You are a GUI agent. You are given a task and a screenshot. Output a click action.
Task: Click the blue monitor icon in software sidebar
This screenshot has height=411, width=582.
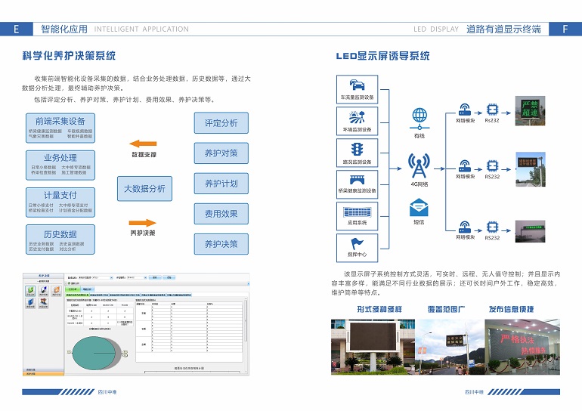tap(43, 290)
